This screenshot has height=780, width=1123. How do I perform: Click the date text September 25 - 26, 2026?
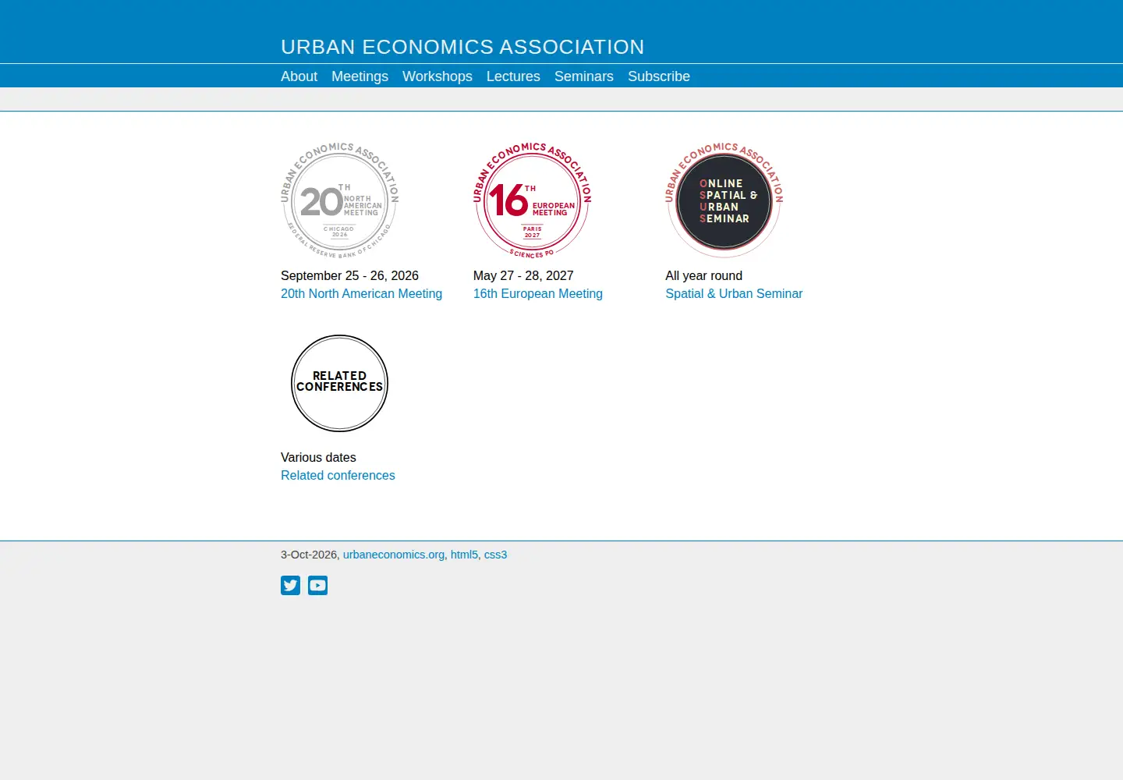coord(349,275)
